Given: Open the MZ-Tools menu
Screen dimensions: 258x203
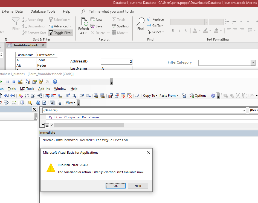Looking at the screenshot, I should [x=27, y=88].
